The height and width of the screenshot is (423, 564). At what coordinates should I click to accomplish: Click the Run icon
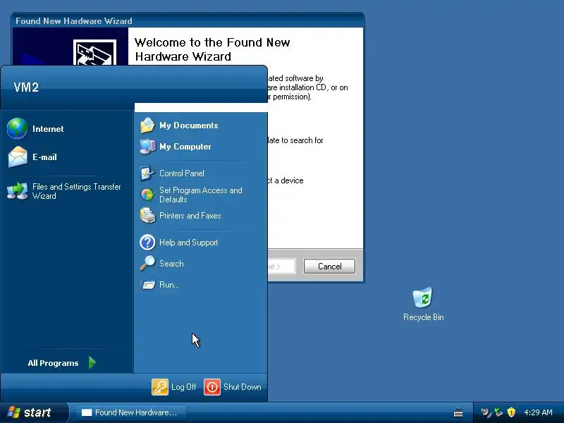coord(147,285)
